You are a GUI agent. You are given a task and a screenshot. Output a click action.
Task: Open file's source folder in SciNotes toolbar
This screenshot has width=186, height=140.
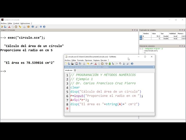[x=72, y=64]
